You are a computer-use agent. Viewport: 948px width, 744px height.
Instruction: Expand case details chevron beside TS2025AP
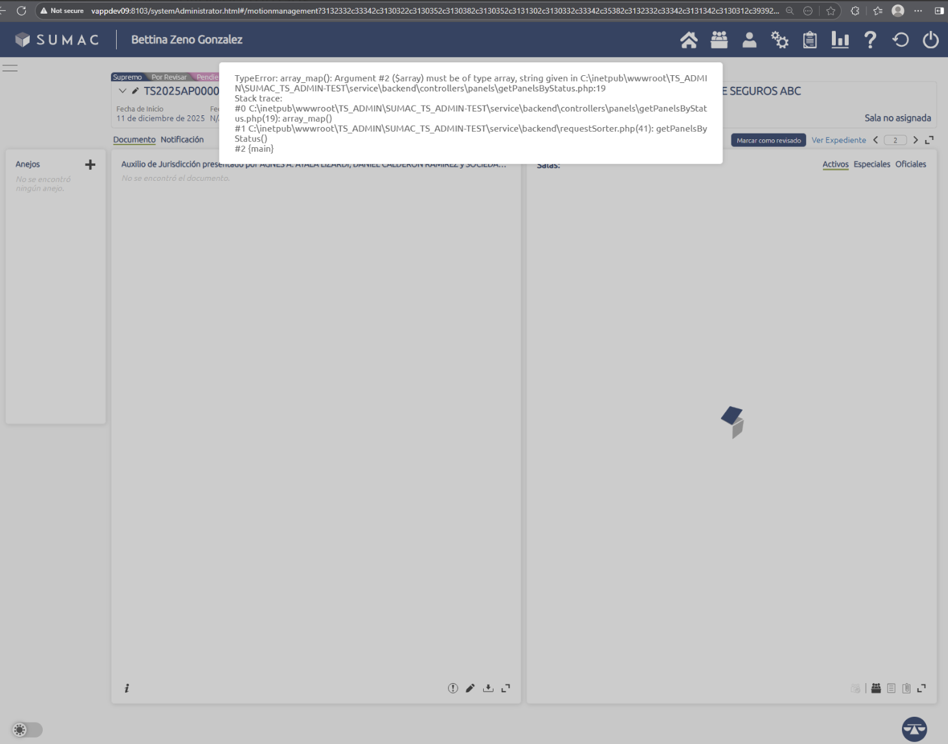coord(123,91)
